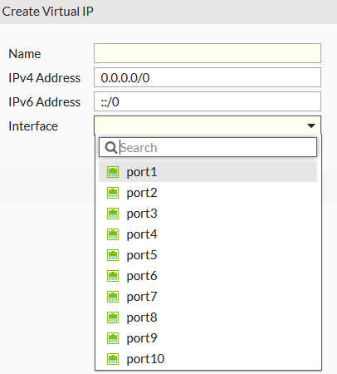Viewport: 337px width, 374px height.
Task: Click the magnifier icon in search box
Action: pos(111,148)
